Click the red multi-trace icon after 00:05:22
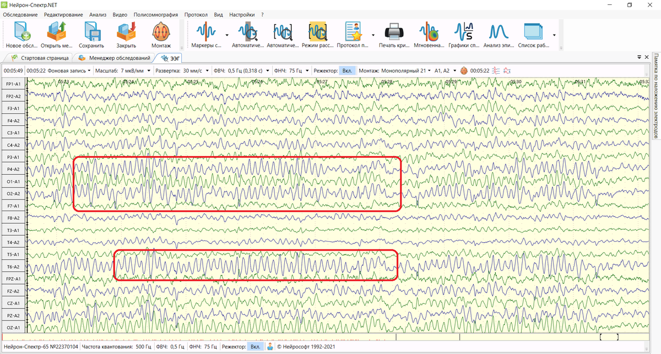 496,70
